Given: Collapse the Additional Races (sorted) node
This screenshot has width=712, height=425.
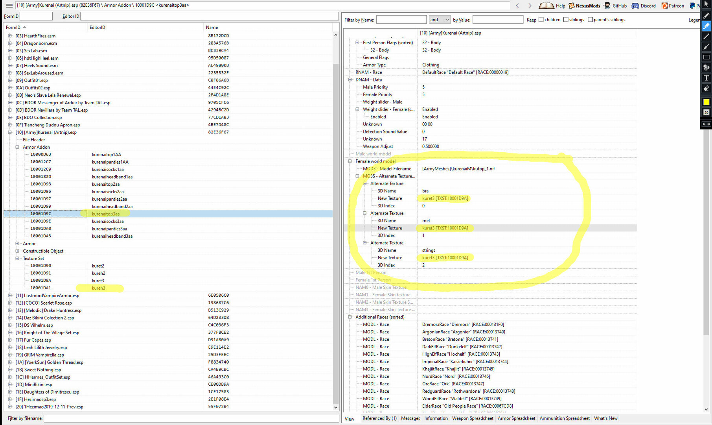Looking at the screenshot, I should coord(350,317).
